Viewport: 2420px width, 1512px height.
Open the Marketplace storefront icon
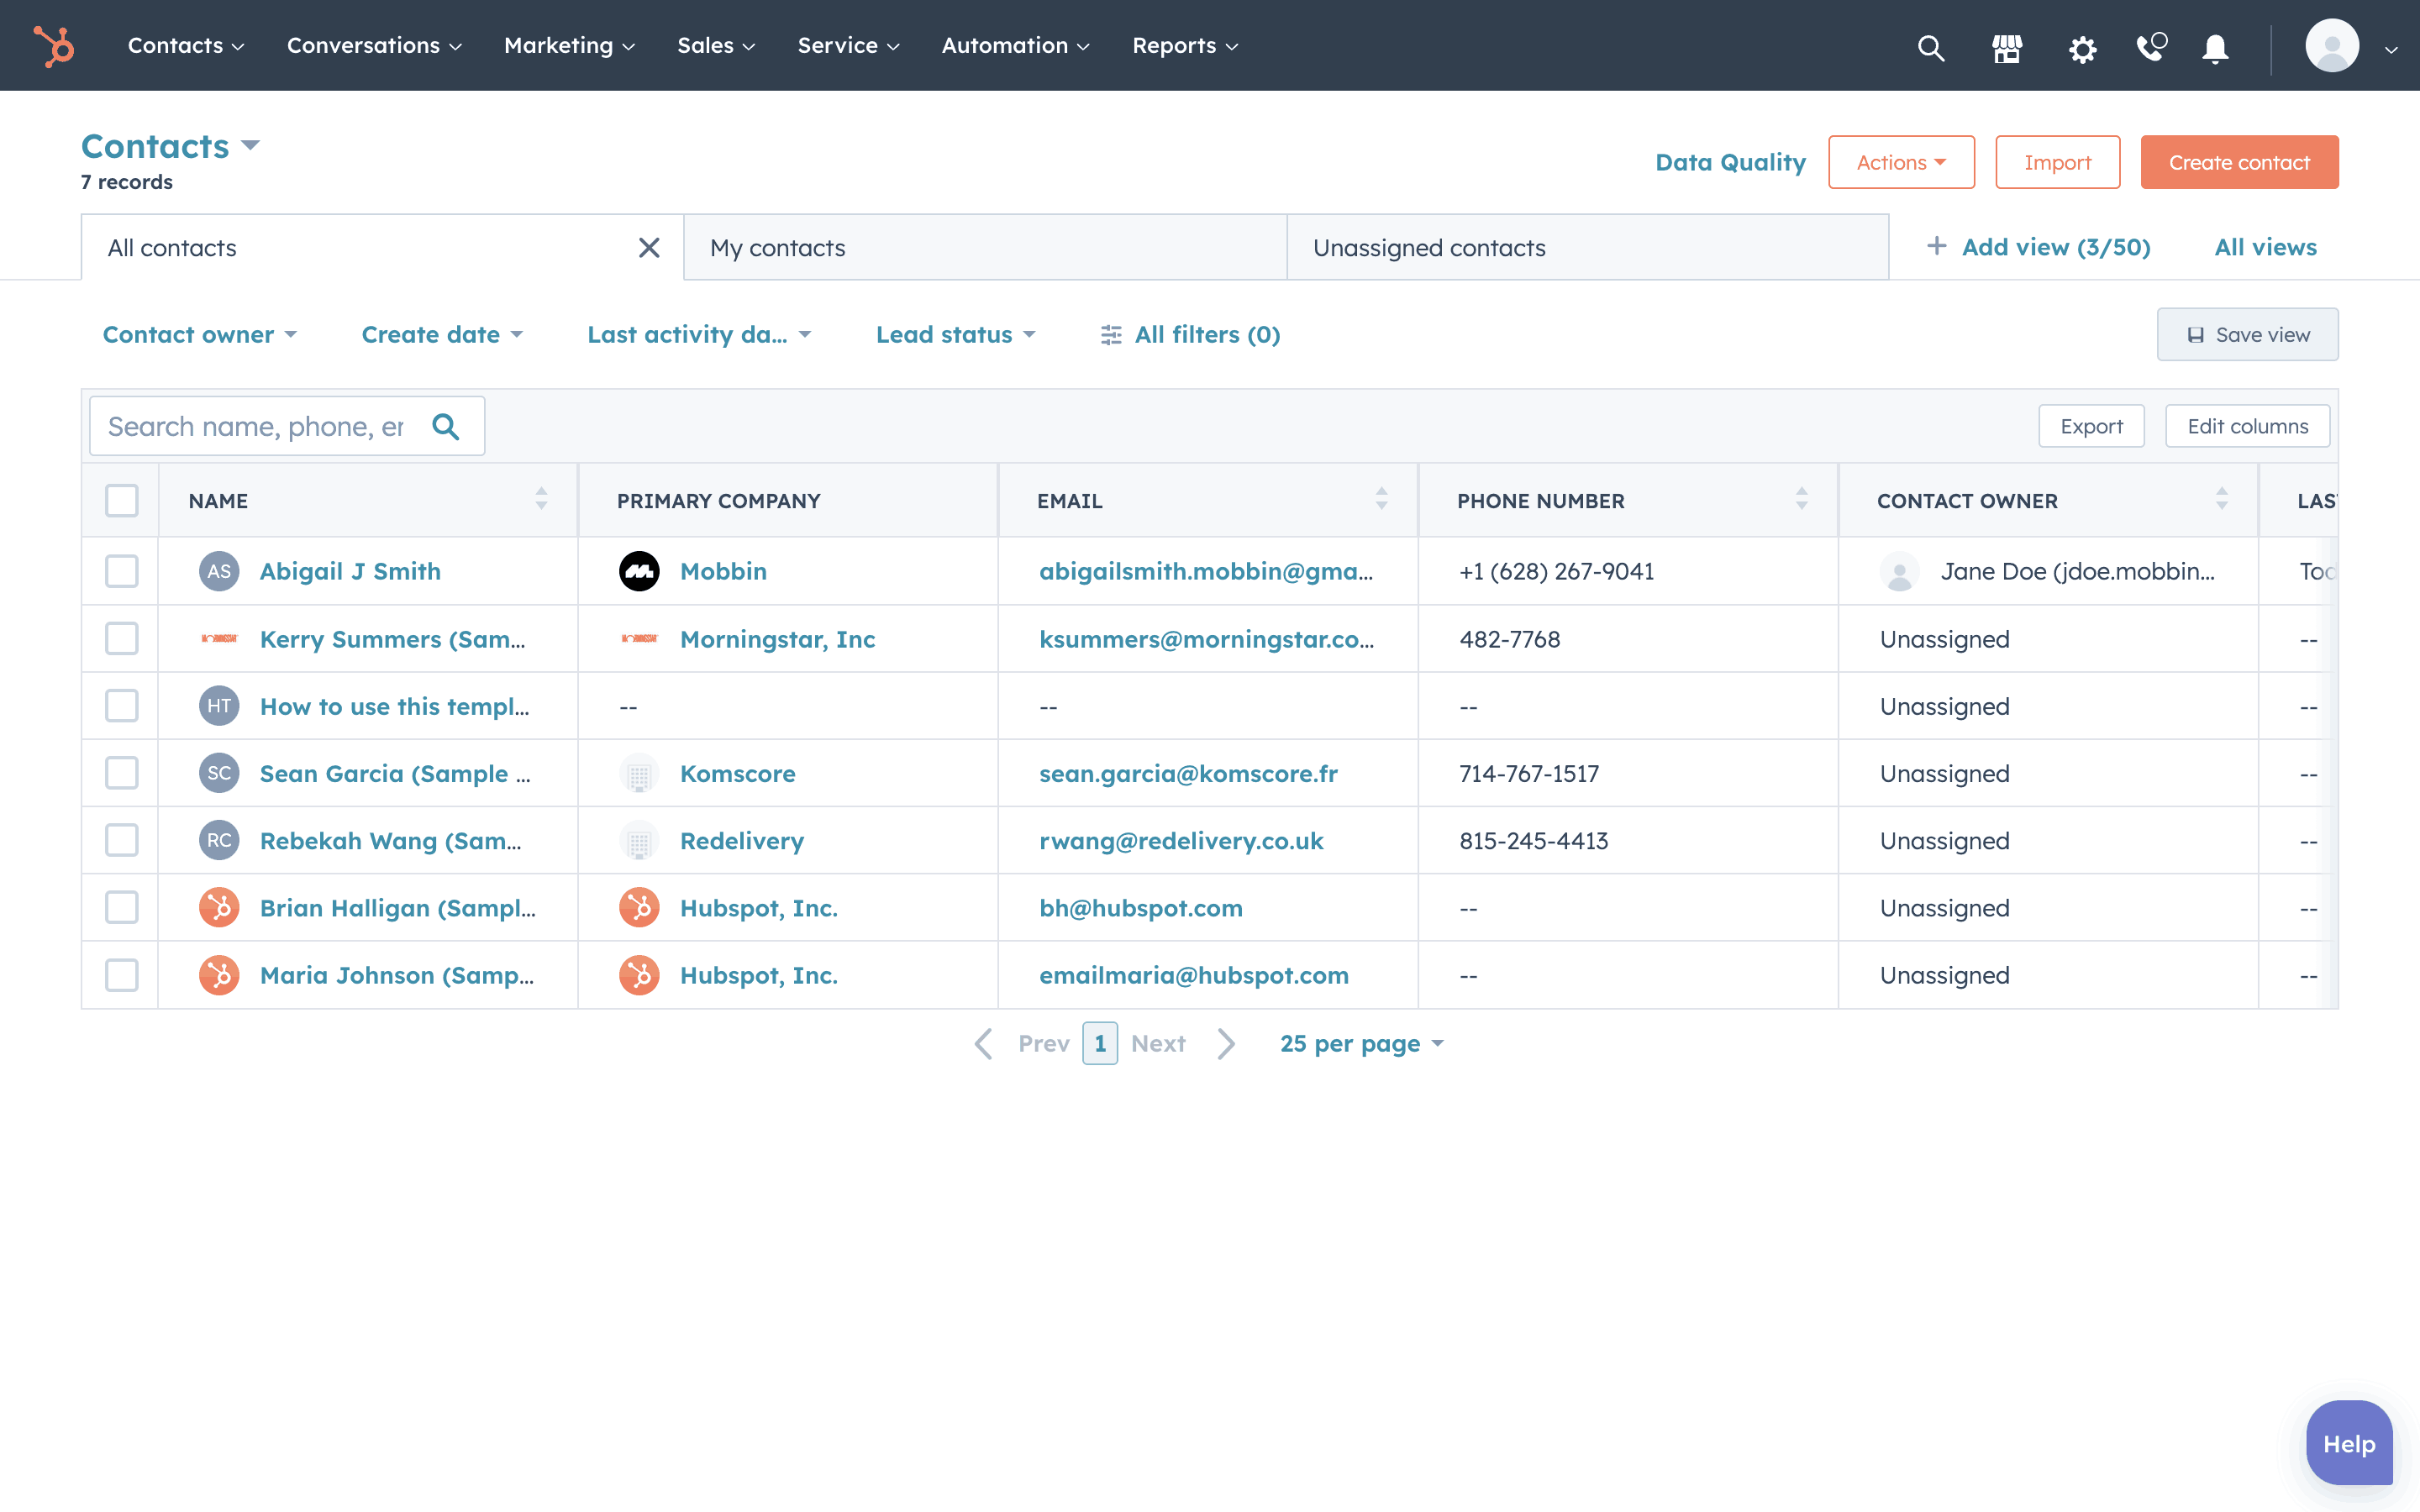pos(2006,48)
